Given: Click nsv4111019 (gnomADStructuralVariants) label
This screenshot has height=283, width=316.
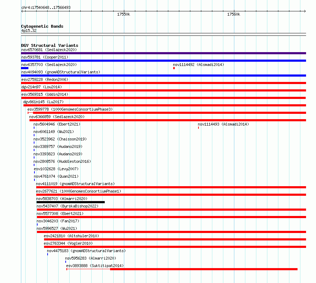Looking at the screenshot, I should click(75, 184).
